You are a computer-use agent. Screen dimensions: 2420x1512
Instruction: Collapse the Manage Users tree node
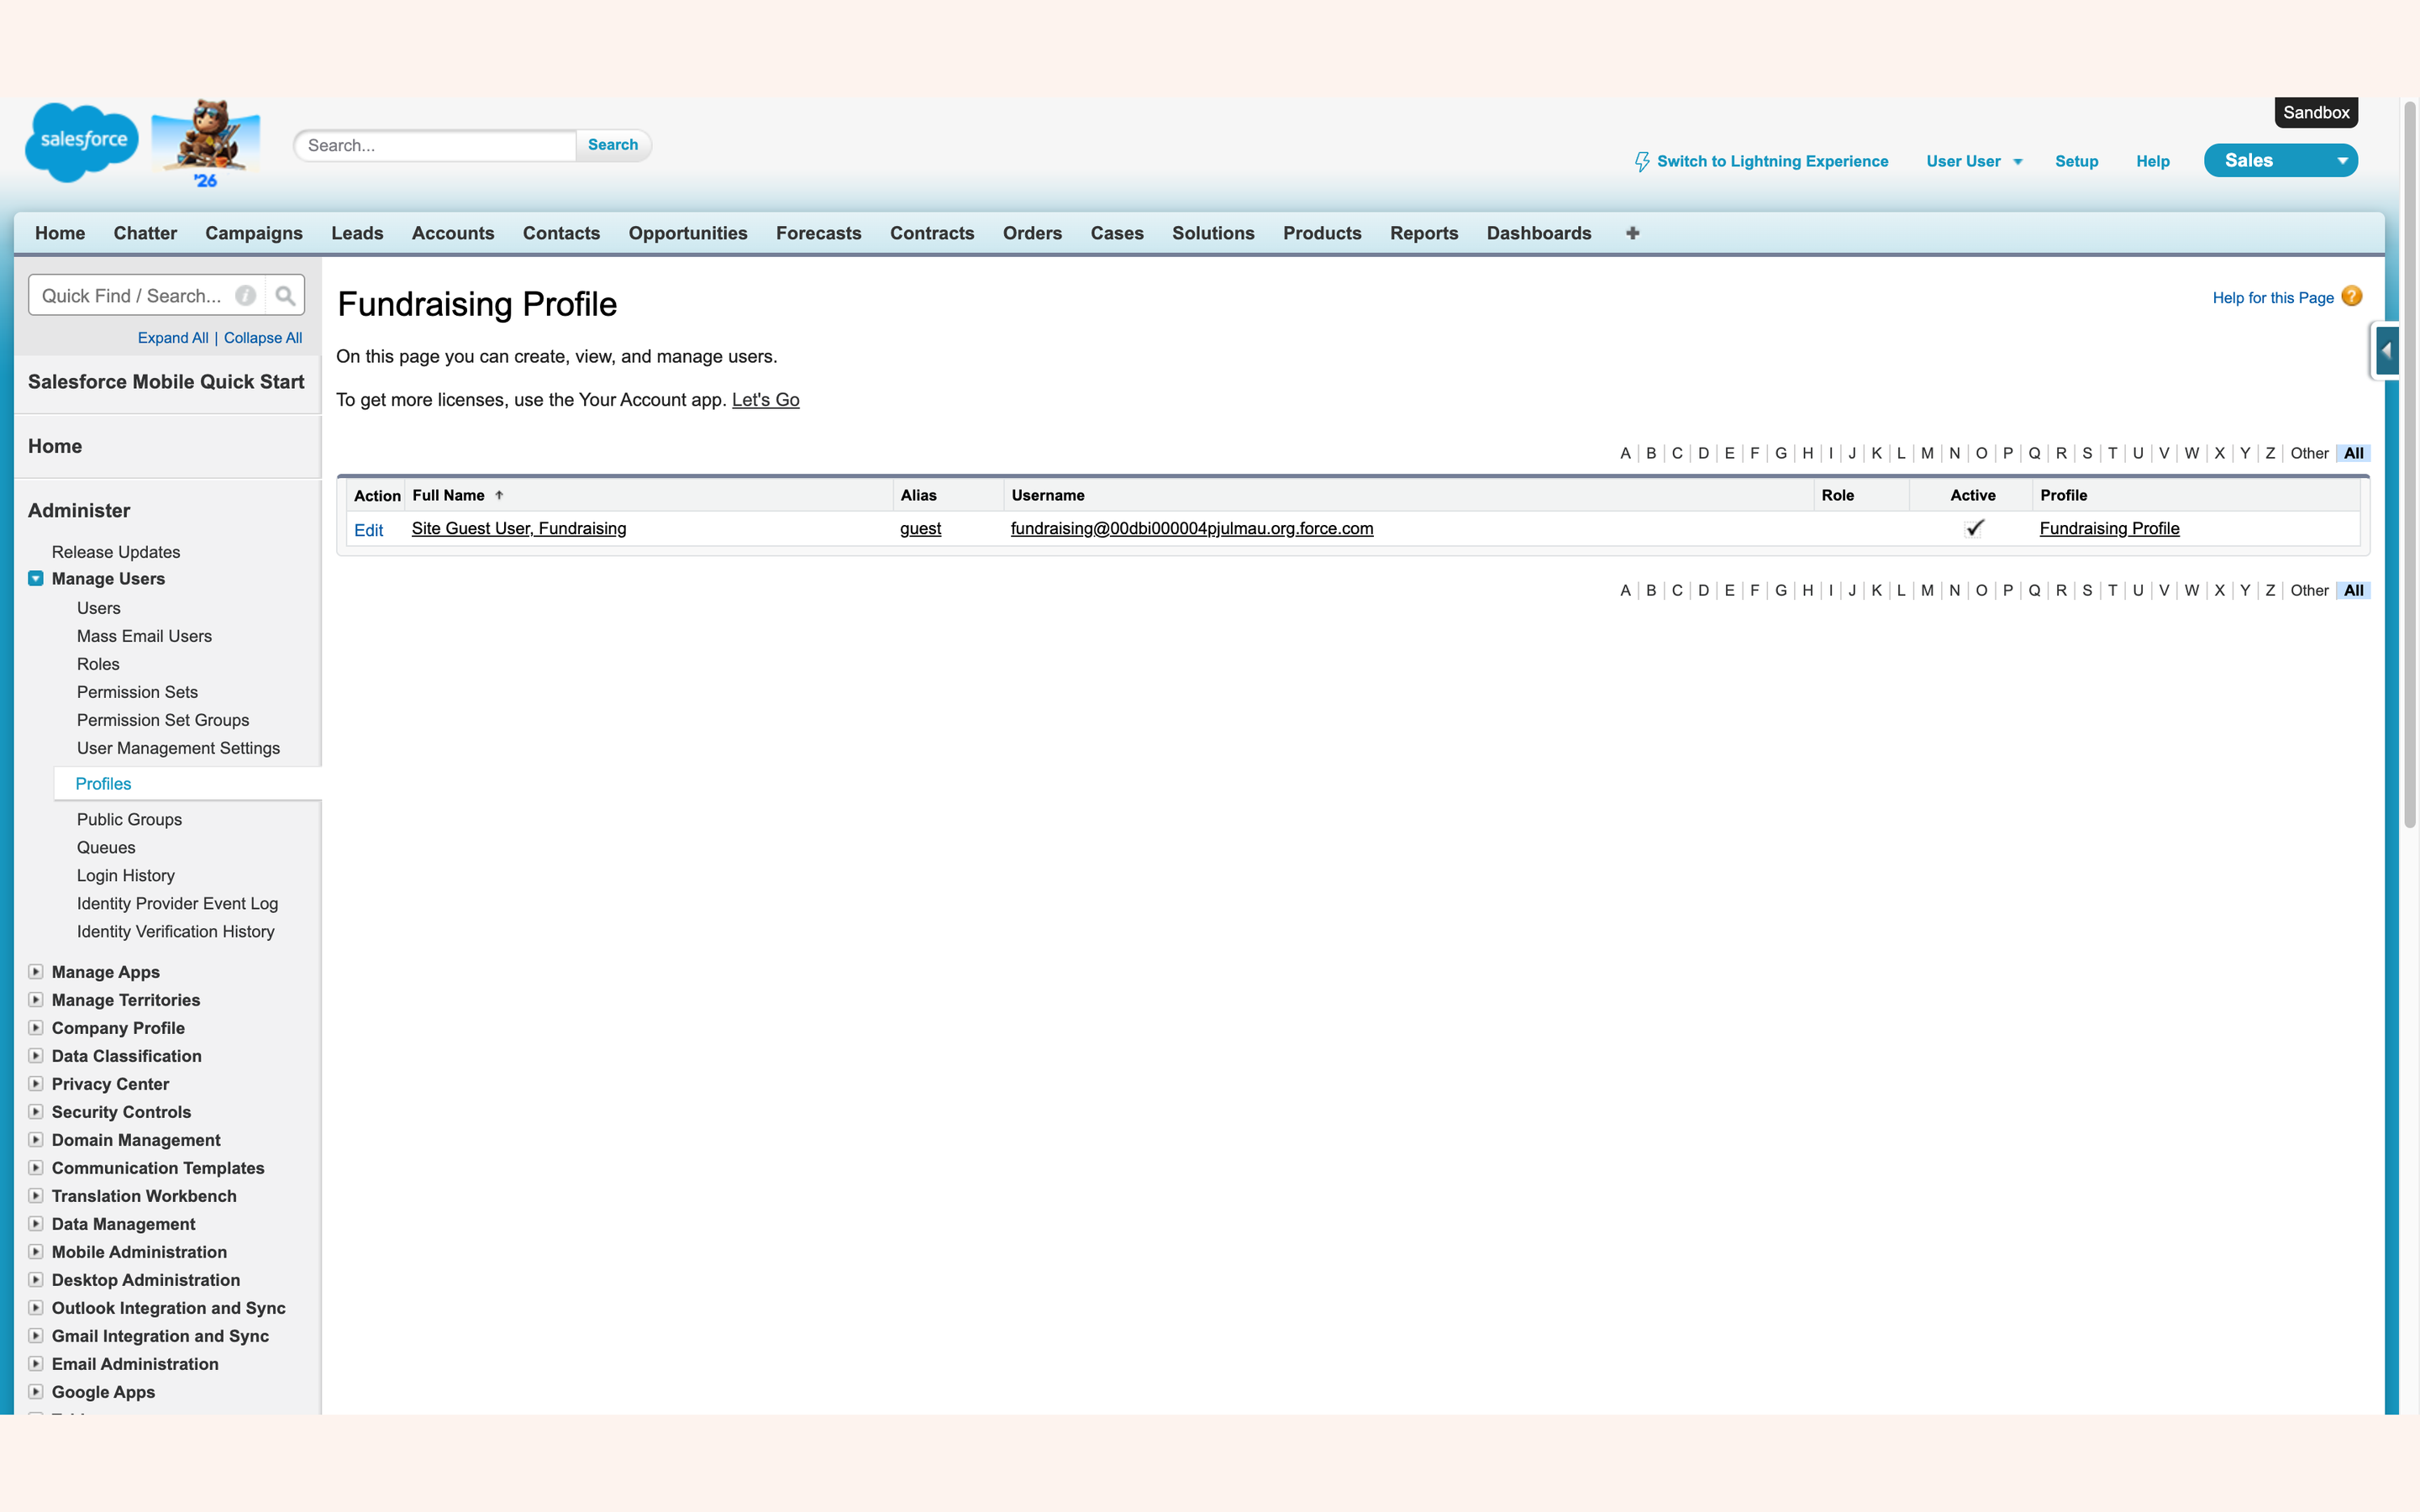tap(36, 578)
